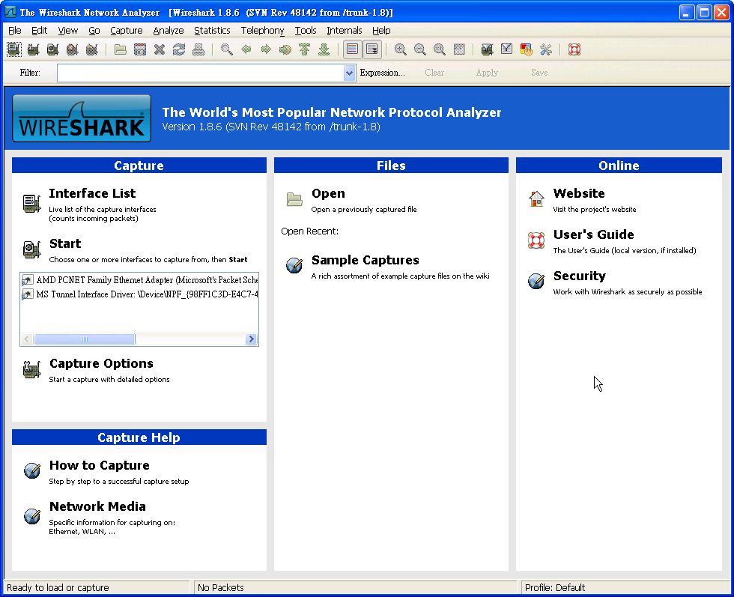The width and height of the screenshot is (734, 597).
Task: Open the View menu
Action: [x=68, y=31]
